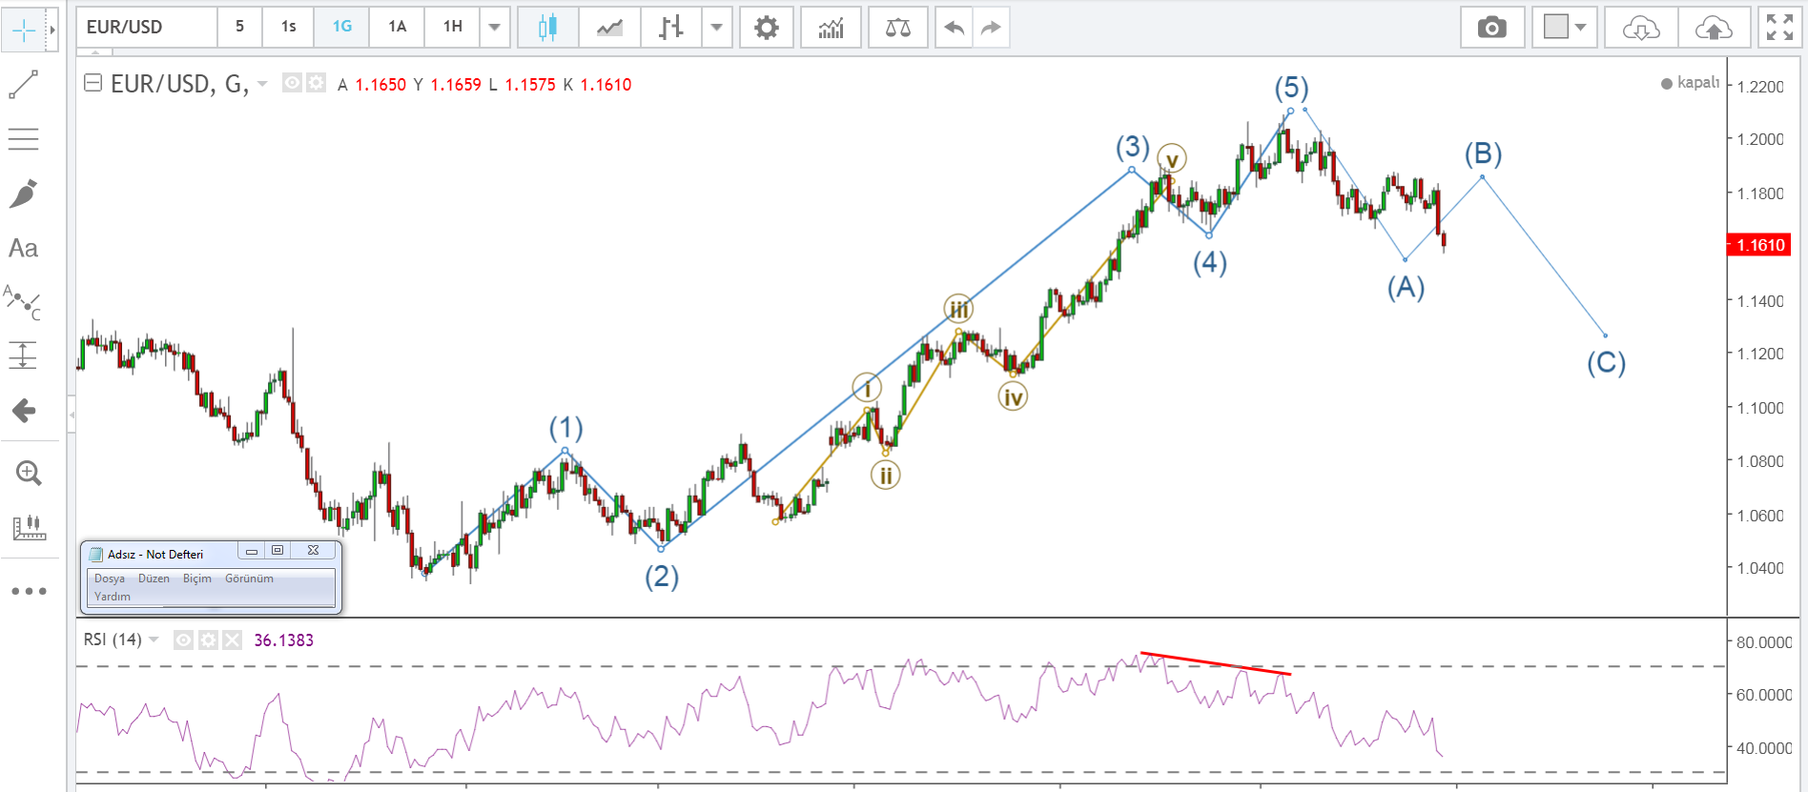Open the text annotation tool
1808x792 pixels.
(23, 249)
